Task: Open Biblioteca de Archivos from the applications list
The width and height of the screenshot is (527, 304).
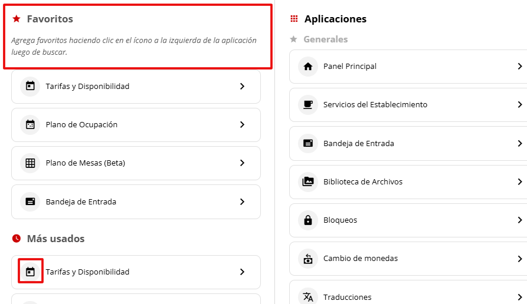Action: click(x=362, y=181)
